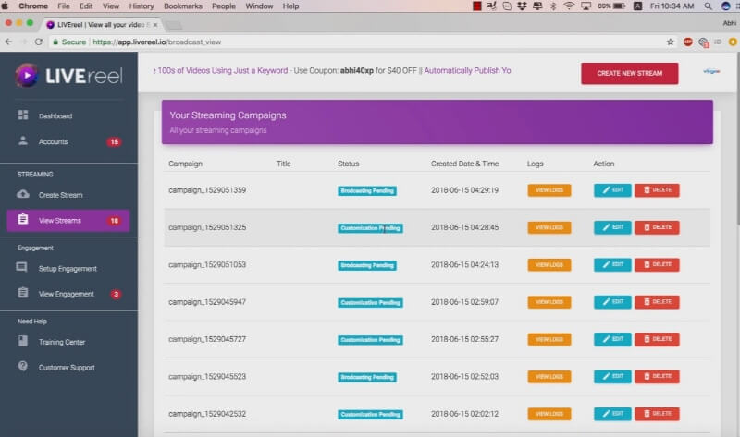Click the Create Stream cloud icon
This screenshot has width=740, height=437.
point(22,194)
